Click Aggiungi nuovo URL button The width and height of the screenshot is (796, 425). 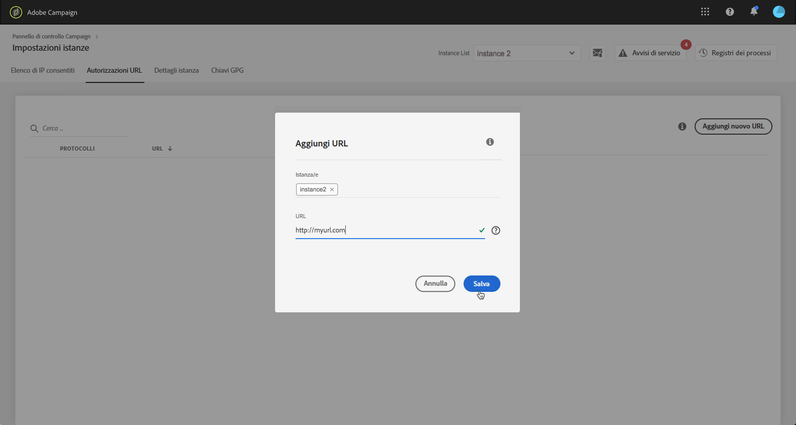pyautogui.click(x=734, y=126)
